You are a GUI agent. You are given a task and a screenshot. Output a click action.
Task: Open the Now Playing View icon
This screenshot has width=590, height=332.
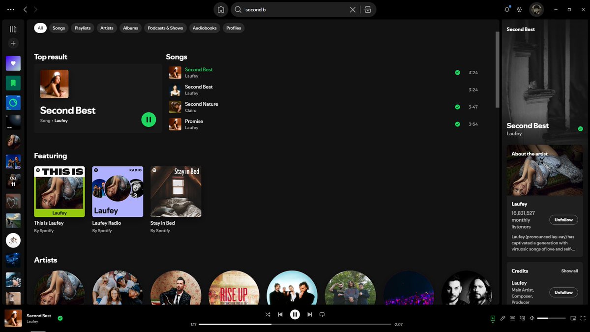(x=493, y=318)
